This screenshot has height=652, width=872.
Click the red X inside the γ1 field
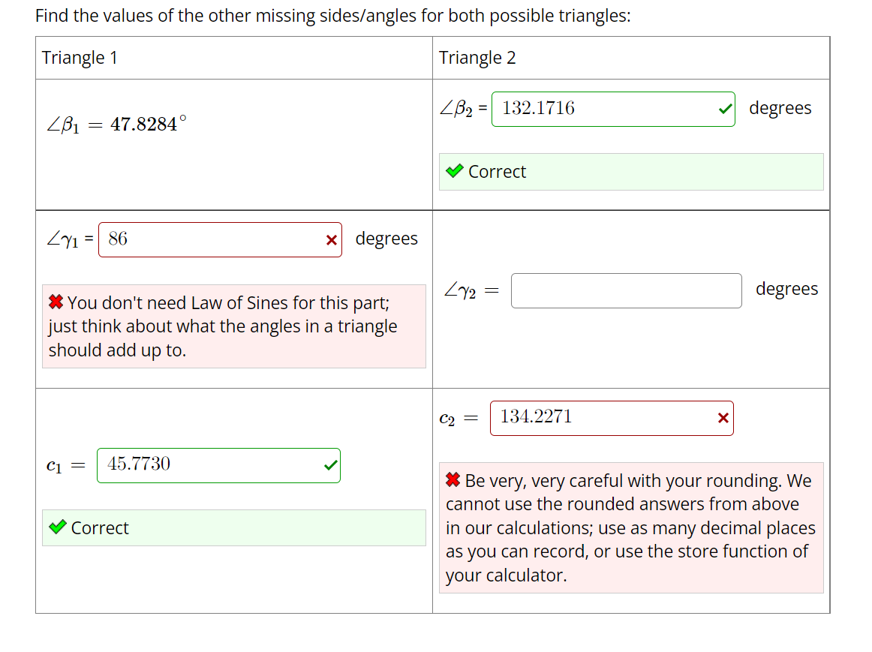pyautogui.click(x=329, y=239)
